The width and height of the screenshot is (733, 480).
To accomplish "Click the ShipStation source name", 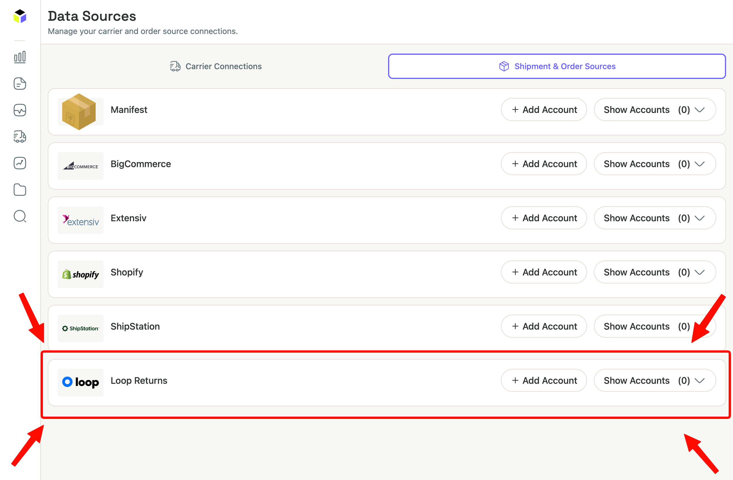I will 135,326.
